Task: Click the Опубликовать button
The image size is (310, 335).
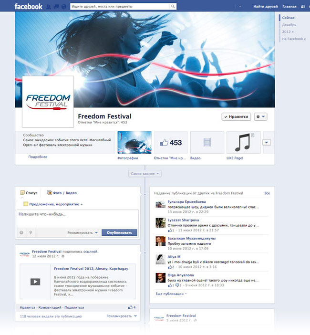Action: (x=119, y=233)
